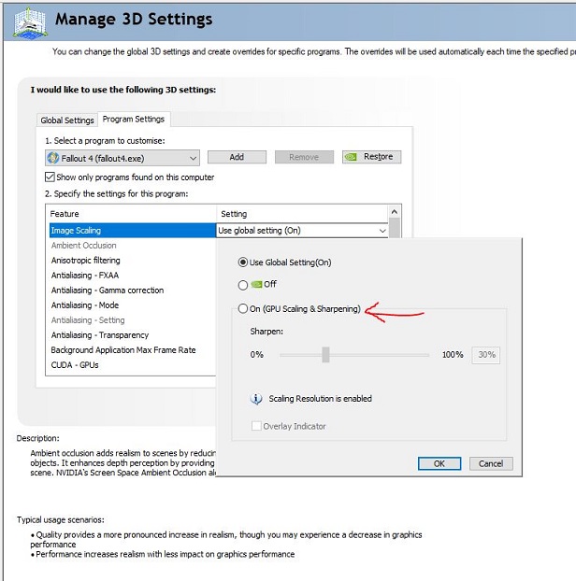Click the Setting column header
This screenshot has width=576, height=581.
(x=302, y=214)
